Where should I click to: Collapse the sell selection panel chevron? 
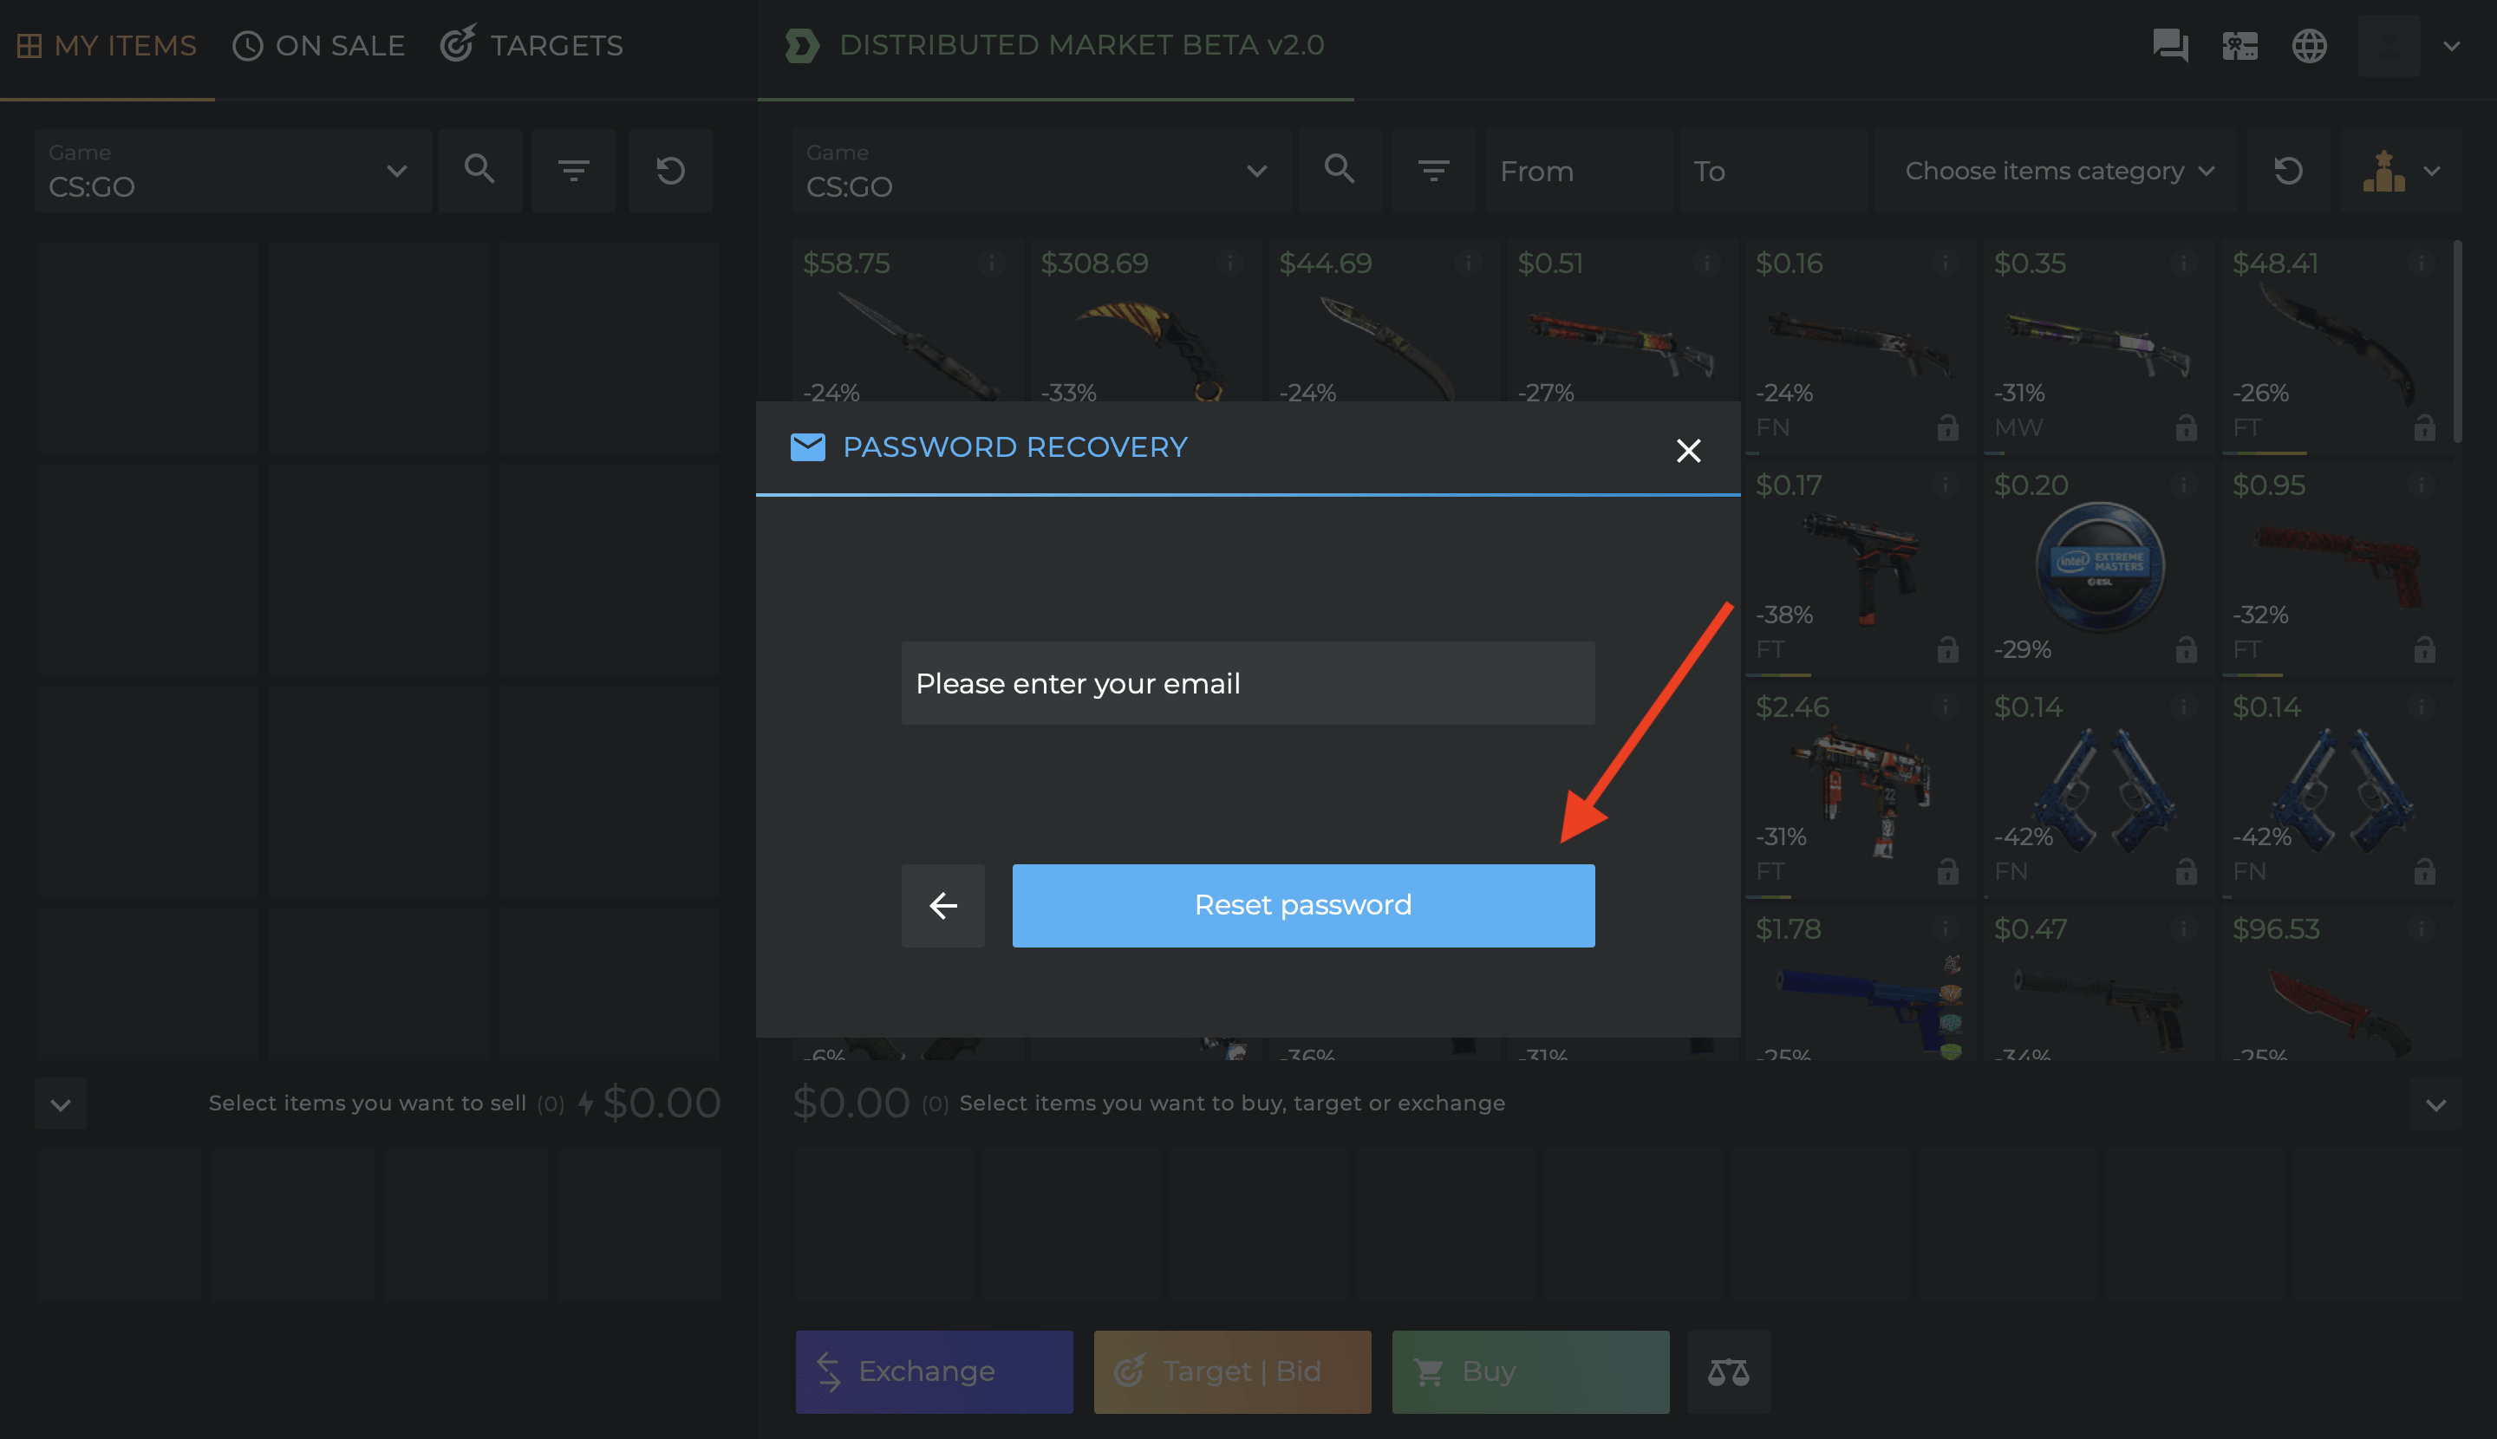[61, 1104]
